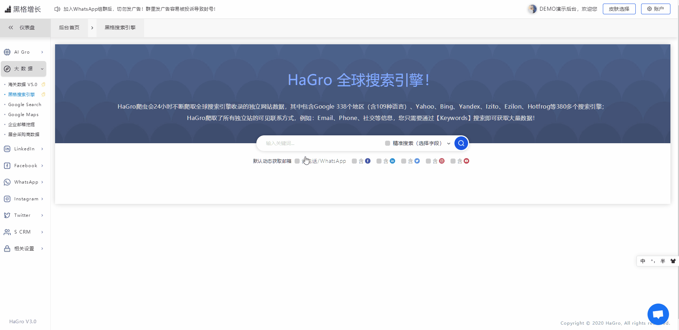The image size is (679, 330).
Task: Click the blue search magnifier button
Action: [x=461, y=143]
